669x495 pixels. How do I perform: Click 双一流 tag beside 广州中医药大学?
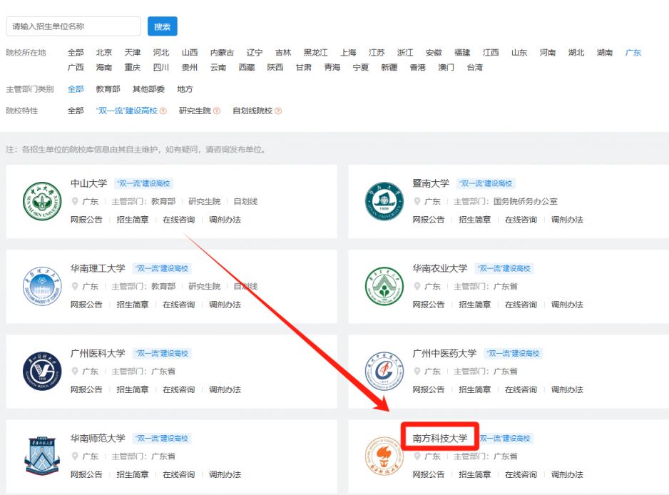point(514,353)
